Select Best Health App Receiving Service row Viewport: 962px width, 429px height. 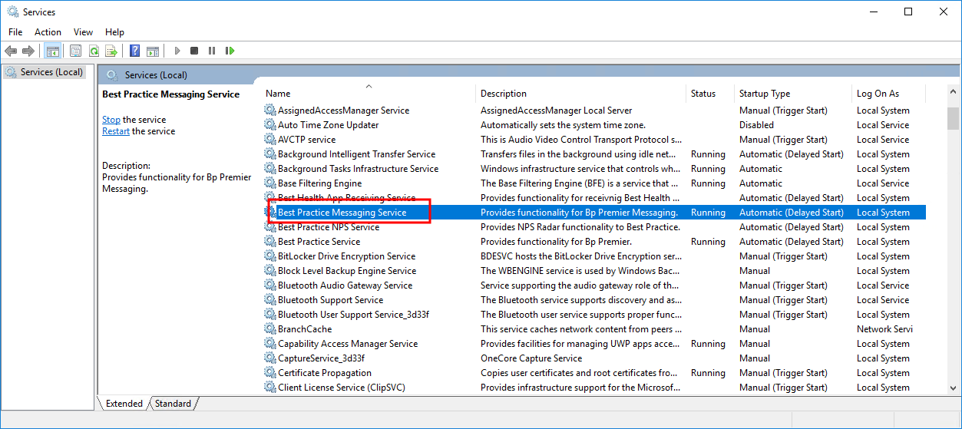point(594,198)
